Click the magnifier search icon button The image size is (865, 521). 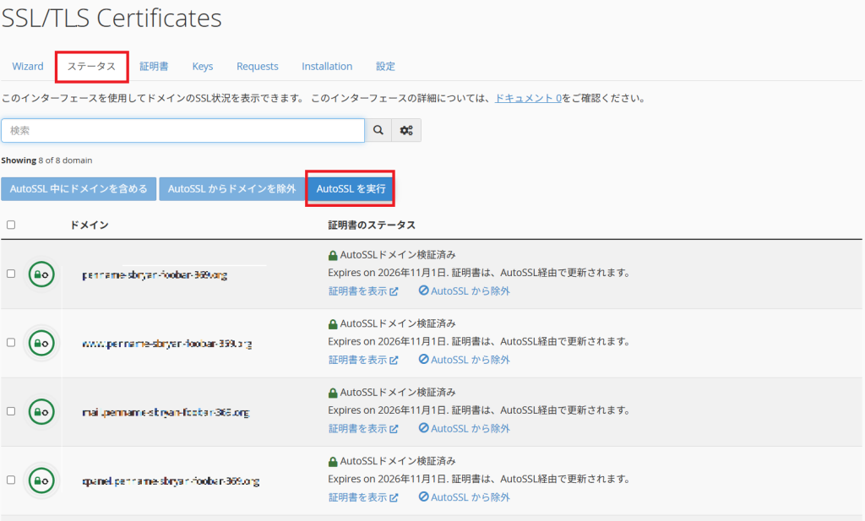click(378, 130)
